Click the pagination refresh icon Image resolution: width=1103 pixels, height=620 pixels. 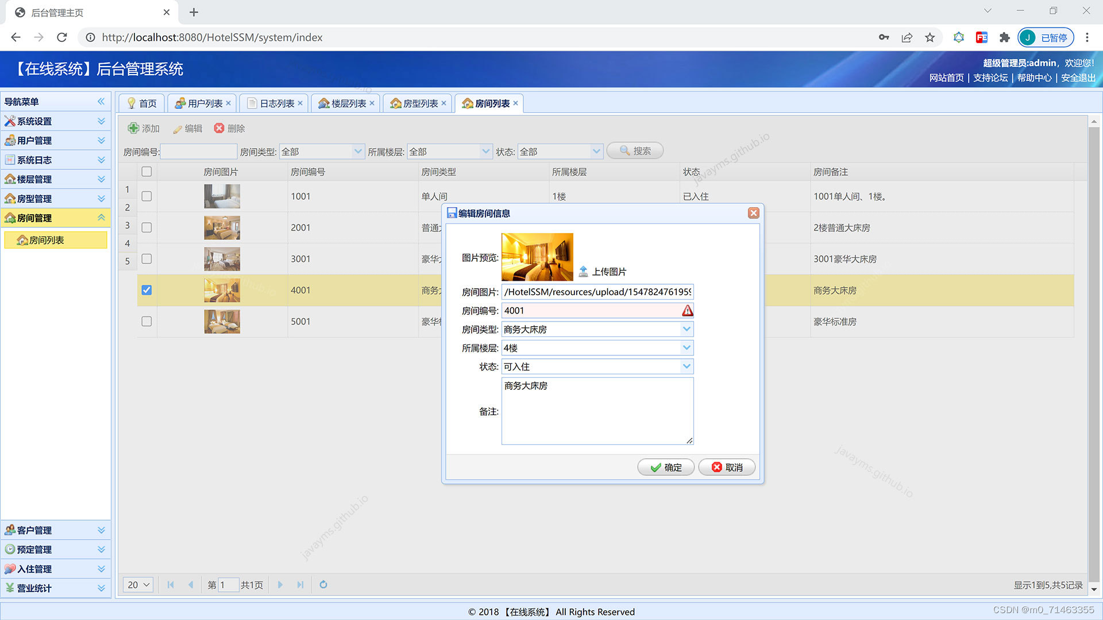[x=323, y=584]
